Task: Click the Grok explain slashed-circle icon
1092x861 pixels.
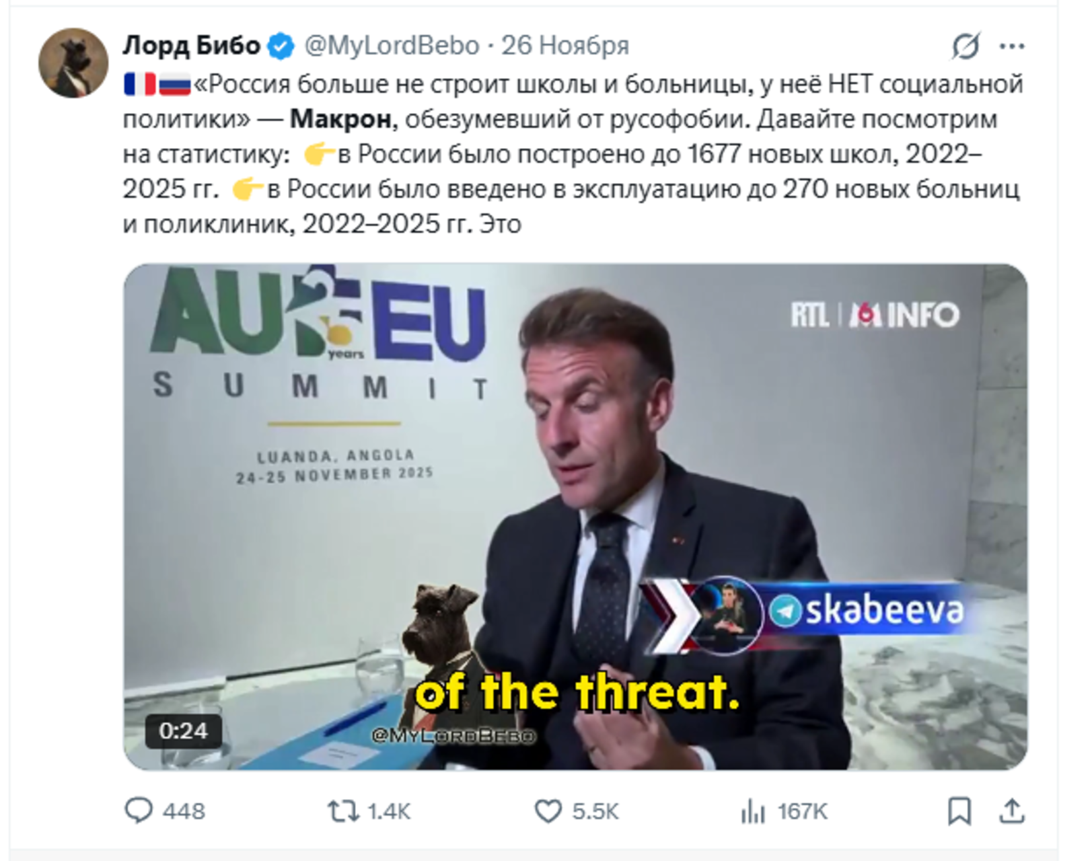Action: click(x=966, y=46)
